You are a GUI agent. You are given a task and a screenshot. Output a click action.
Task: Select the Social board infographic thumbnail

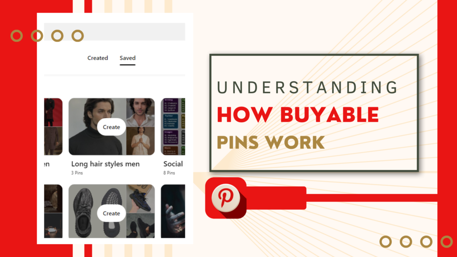click(x=173, y=126)
